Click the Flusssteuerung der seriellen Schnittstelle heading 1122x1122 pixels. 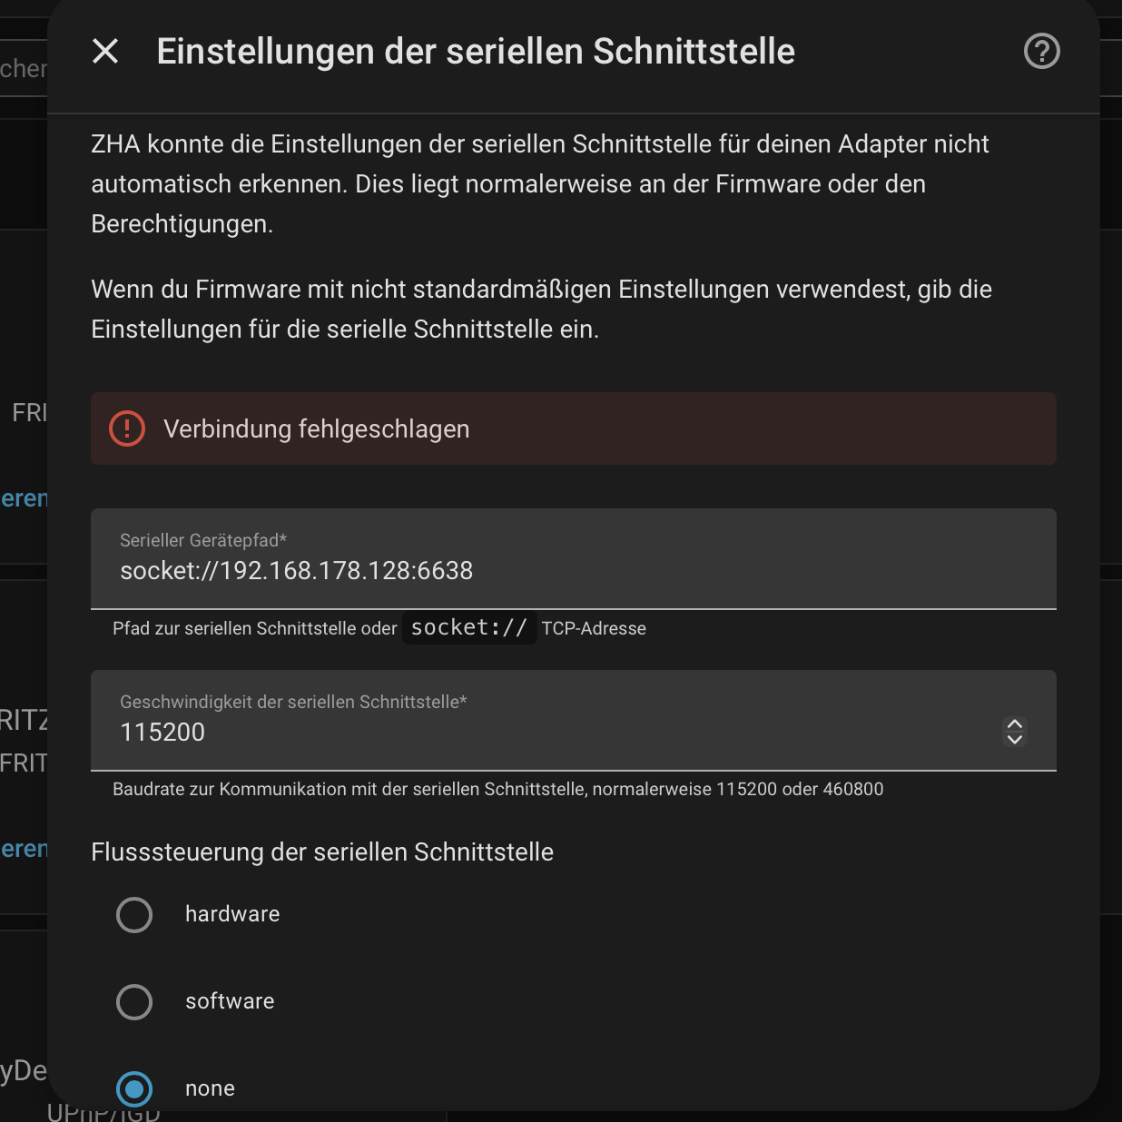click(322, 851)
